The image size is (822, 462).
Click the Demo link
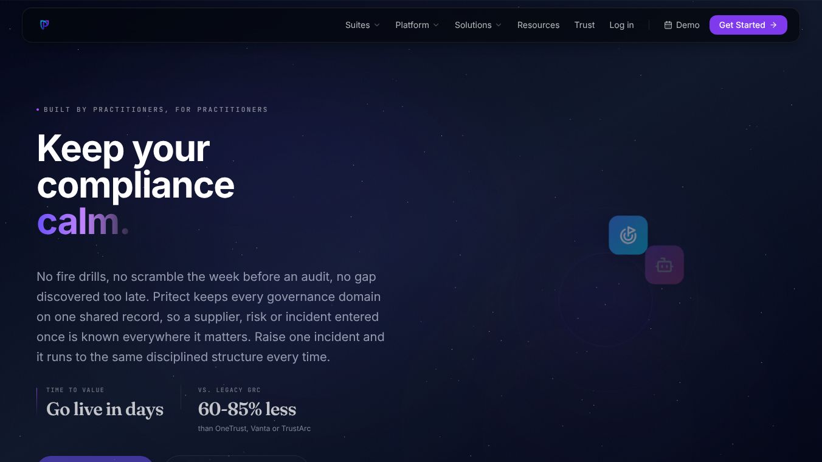682,25
